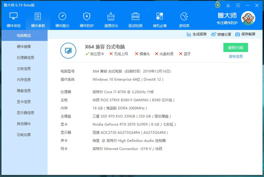The height and width of the screenshot is (177, 264).
Task: Click the gold medal icon in the title bar
Action: [x=218, y=5]
